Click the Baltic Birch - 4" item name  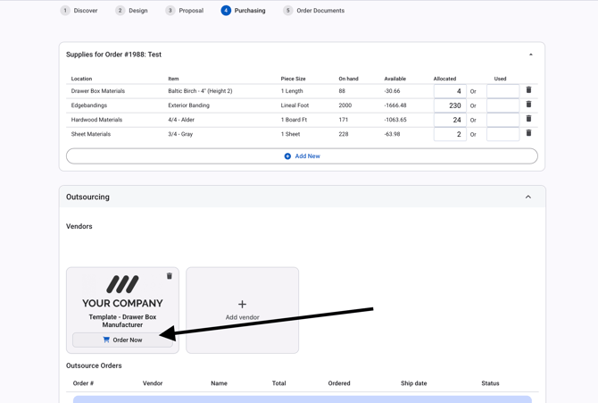[x=200, y=91]
